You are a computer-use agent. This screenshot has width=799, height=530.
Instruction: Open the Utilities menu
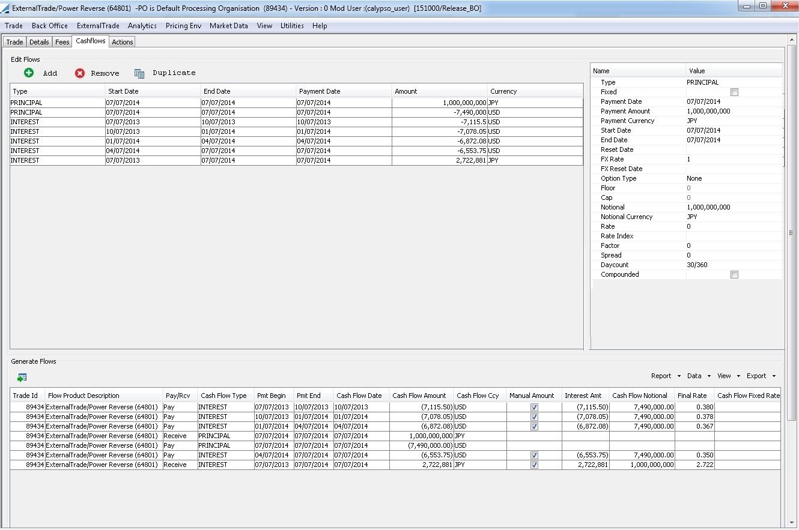tap(292, 26)
